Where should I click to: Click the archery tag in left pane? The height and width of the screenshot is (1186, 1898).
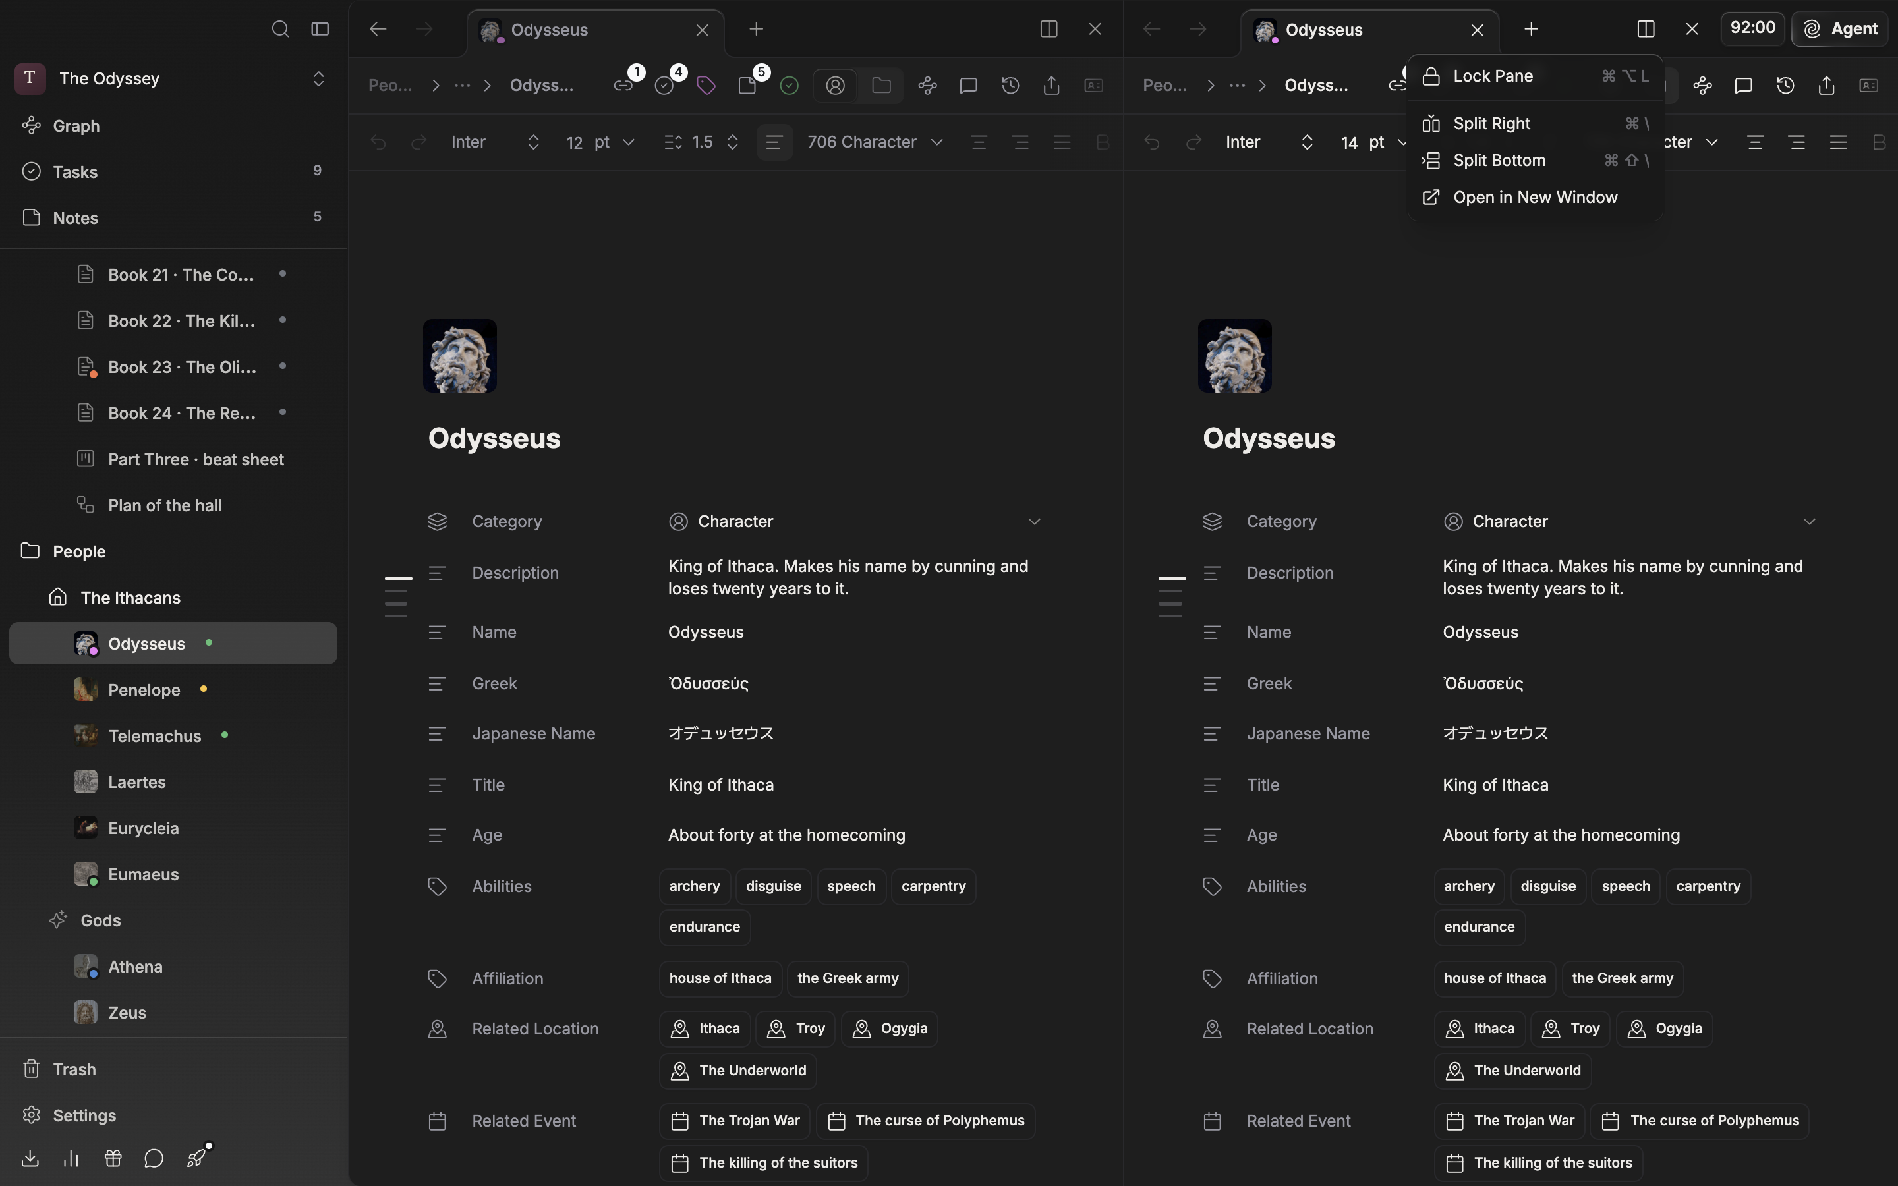[695, 886]
